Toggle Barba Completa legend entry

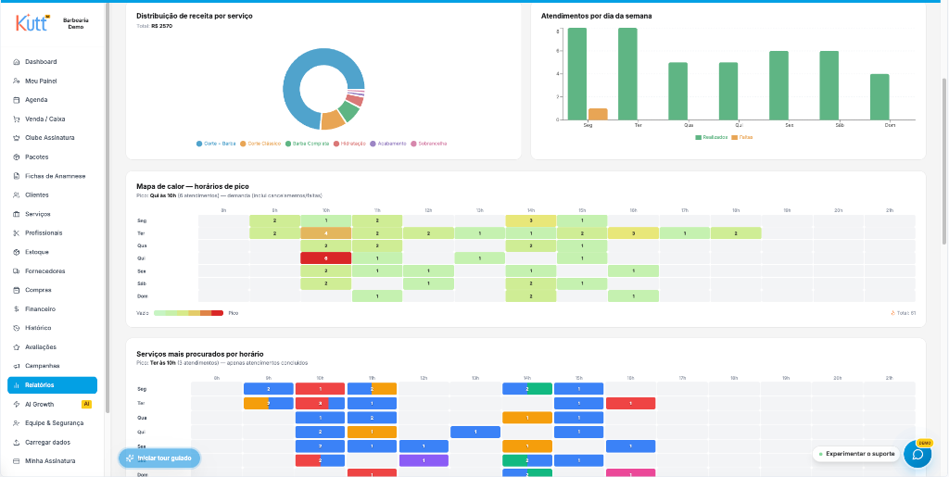point(308,144)
